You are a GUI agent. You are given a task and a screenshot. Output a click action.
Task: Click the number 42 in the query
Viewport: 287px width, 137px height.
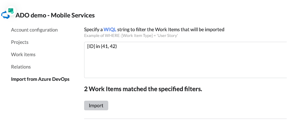[x=114, y=46]
